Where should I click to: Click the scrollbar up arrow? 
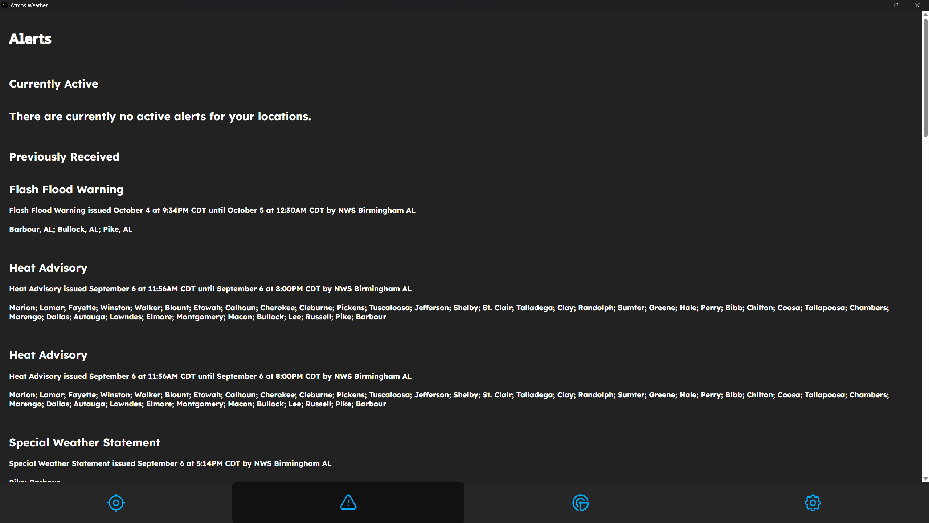point(925,14)
